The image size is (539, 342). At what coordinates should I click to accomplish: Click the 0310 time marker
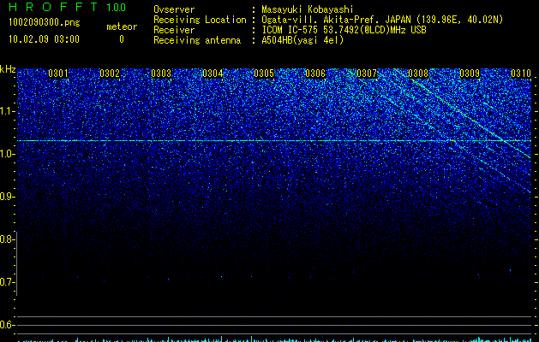click(x=521, y=74)
